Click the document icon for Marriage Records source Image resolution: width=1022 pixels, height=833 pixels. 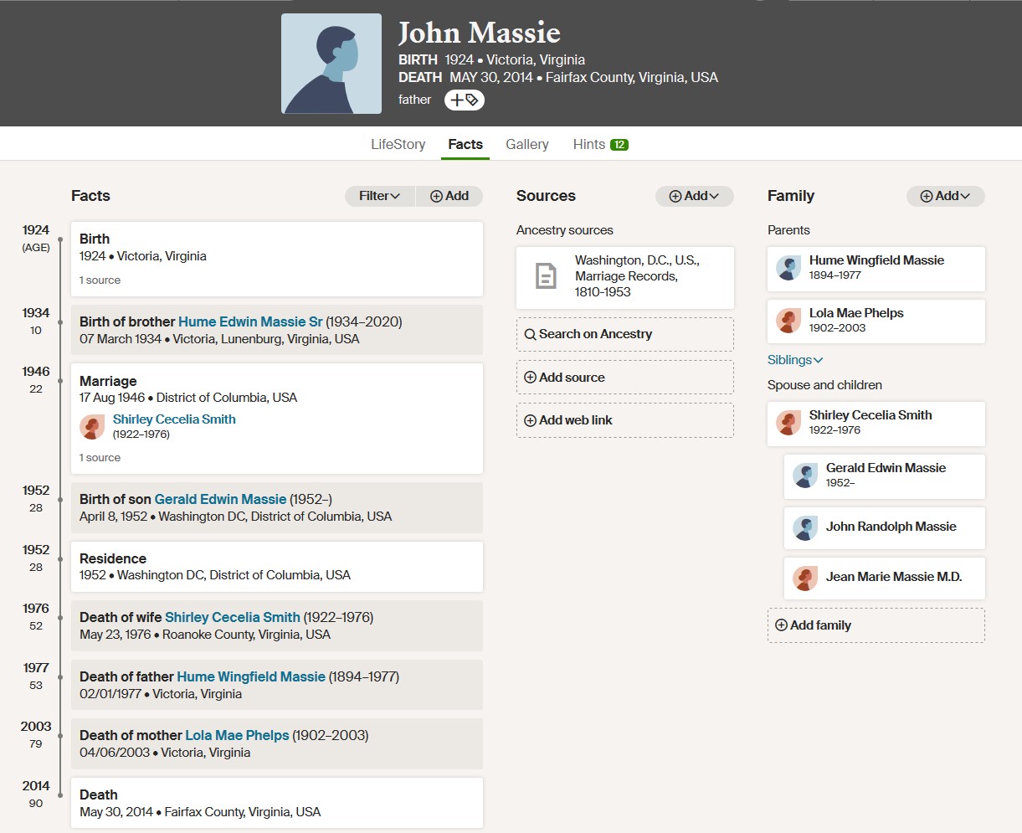[x=546, y=276]
